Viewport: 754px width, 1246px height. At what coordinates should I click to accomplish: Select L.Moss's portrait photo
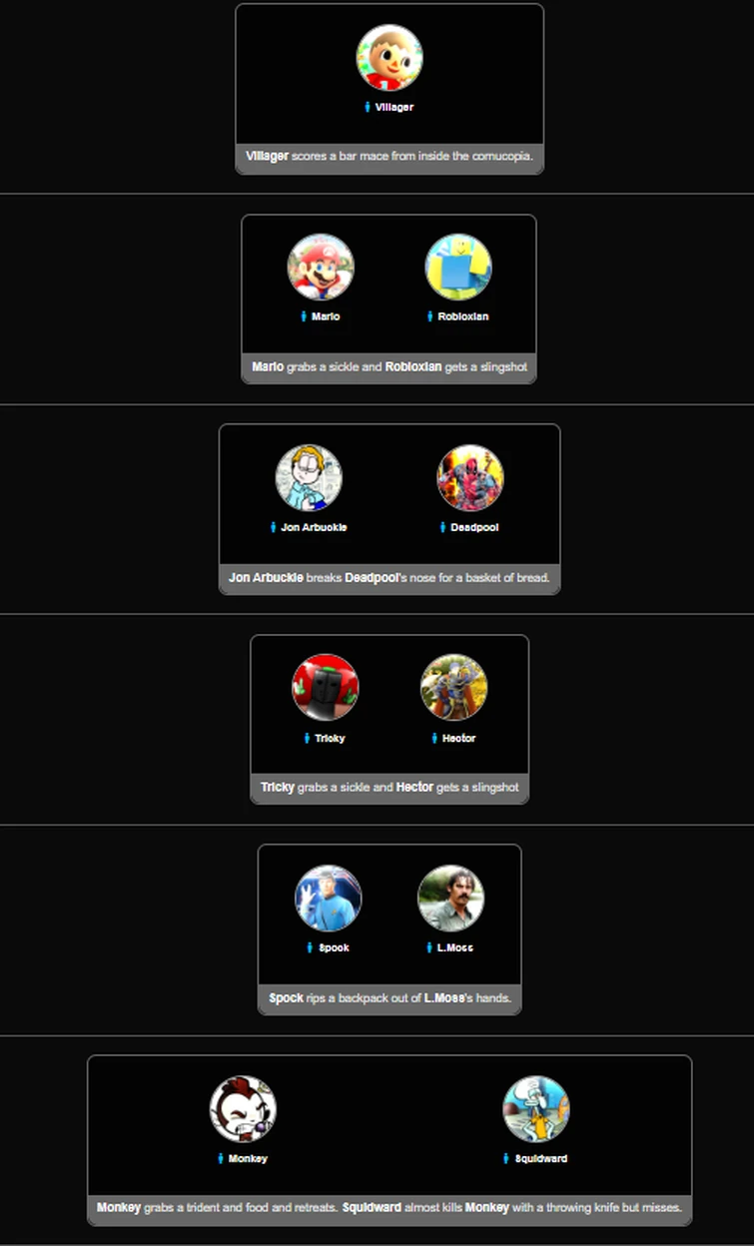[451, 899]
